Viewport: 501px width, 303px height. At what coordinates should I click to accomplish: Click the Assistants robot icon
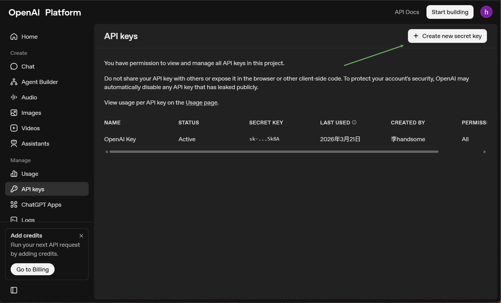tap(14, 144)
